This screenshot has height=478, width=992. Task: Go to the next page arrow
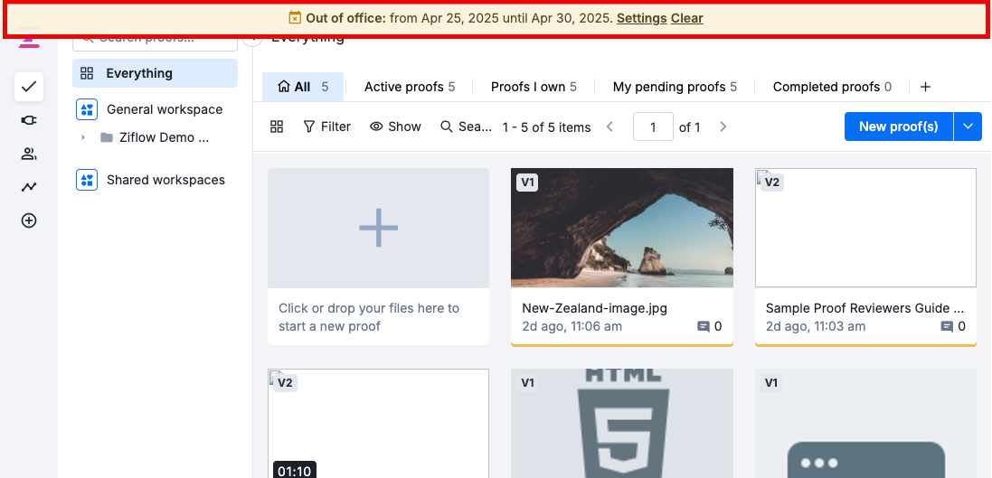coord(723,127)
